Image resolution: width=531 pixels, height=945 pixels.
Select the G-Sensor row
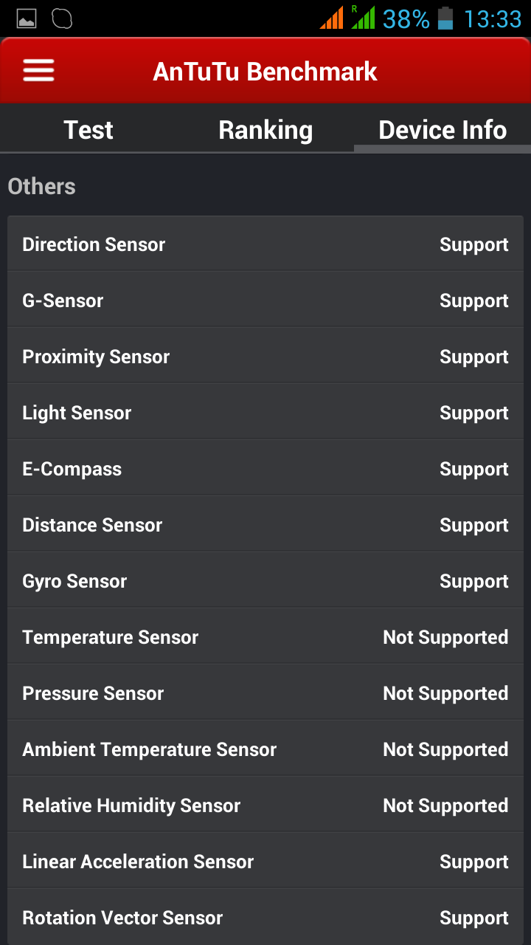pyautogui.click(x=265, y=300)
